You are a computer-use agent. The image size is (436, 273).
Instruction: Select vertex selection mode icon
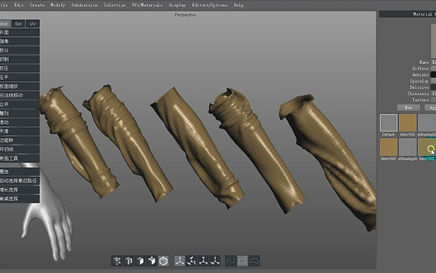[117, 261]
